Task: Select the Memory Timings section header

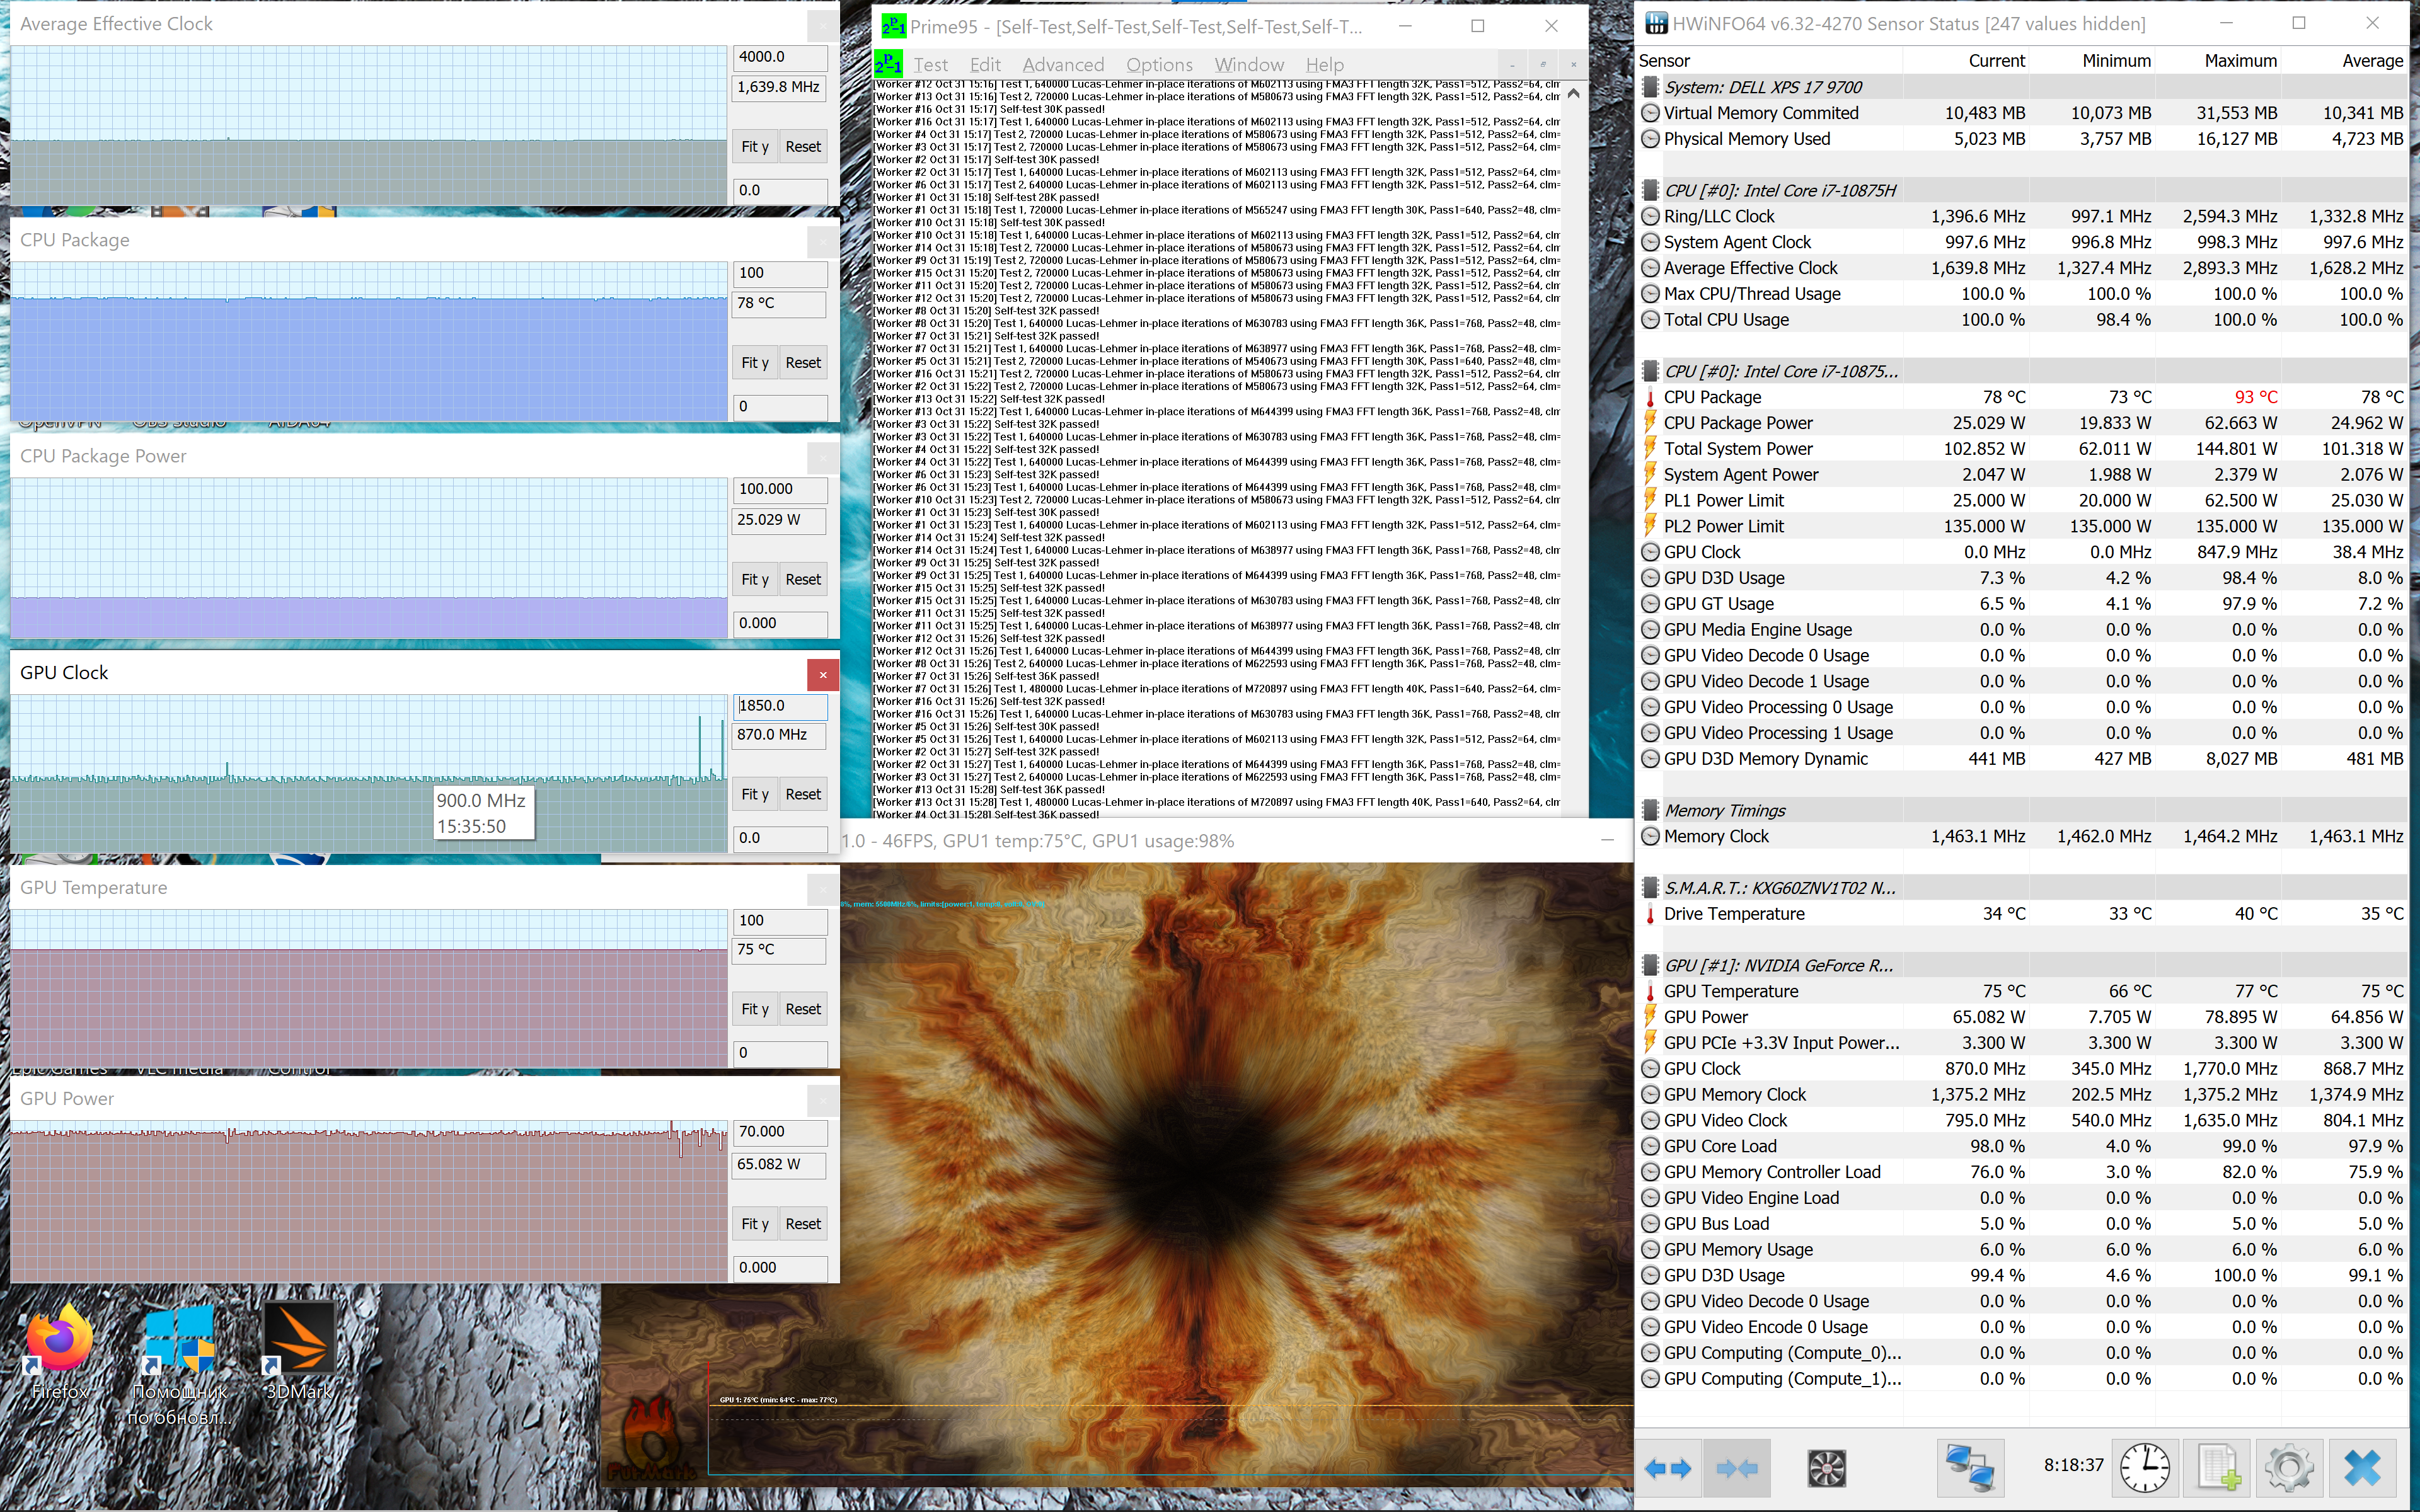Action: (x=2023, y=811)
